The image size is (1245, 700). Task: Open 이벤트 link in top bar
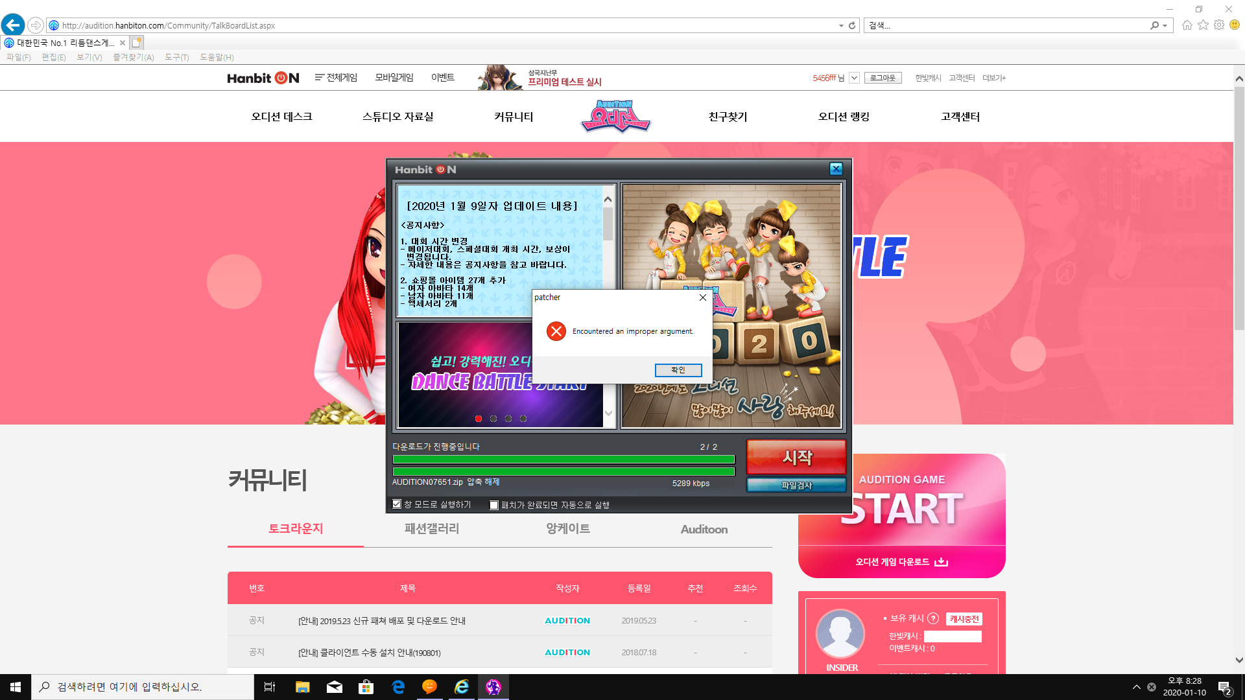pos(443,78)
